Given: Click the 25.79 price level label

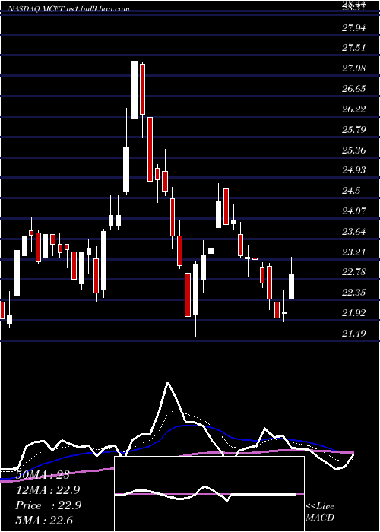Looking at the screenshot, I should (x=354, y=129).
